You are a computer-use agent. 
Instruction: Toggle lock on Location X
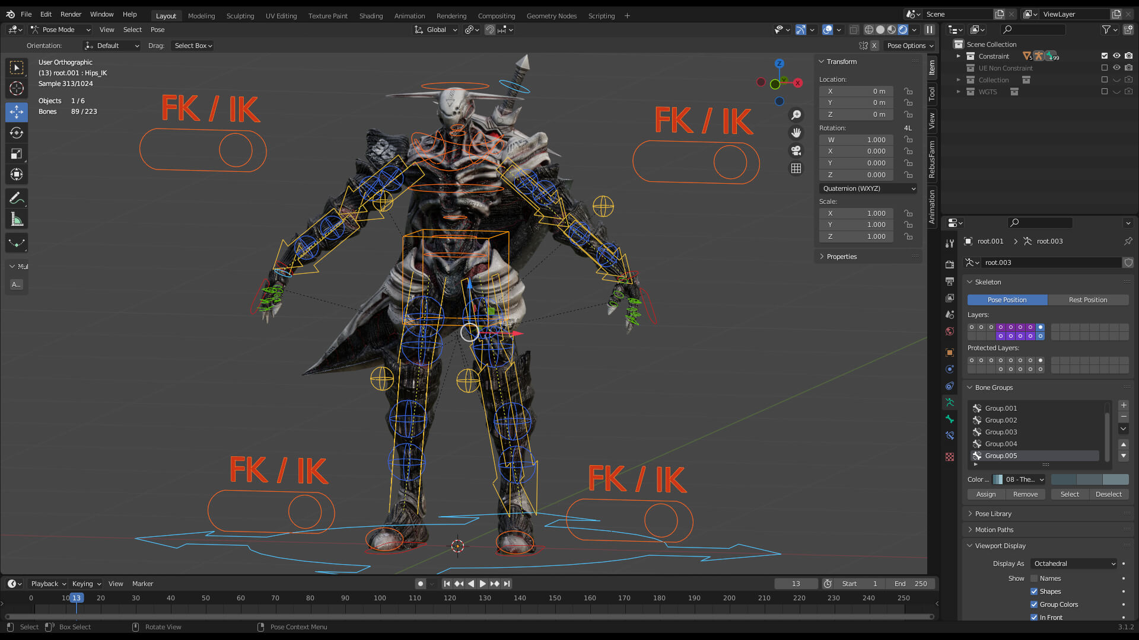(908, 91)
